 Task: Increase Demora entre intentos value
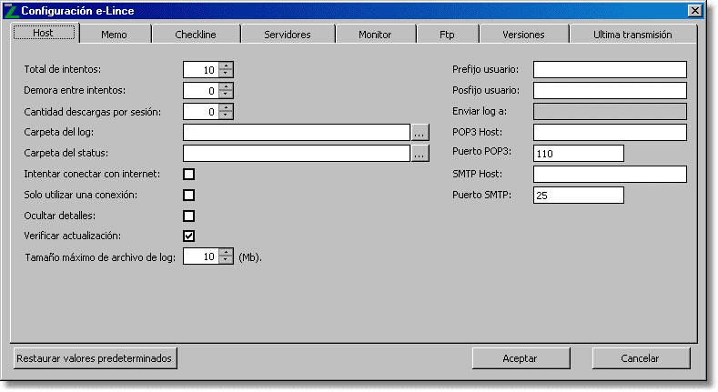pos(226,87)
